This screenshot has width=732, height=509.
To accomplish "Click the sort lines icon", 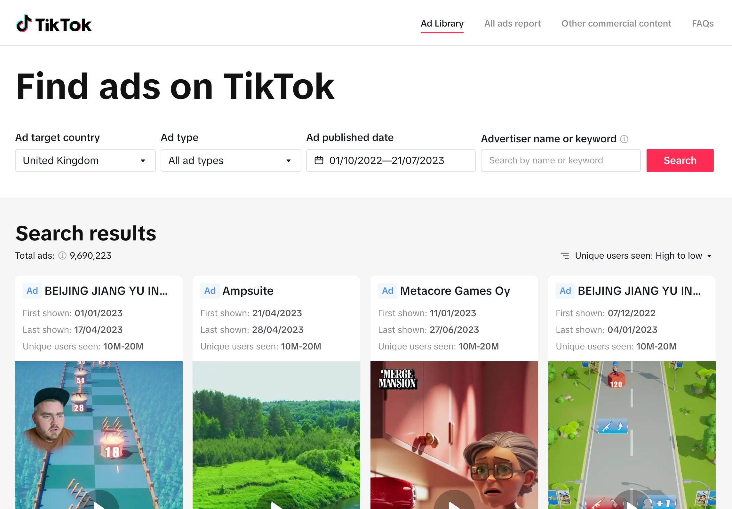I will pyautogui.click(x=565, y=255).
